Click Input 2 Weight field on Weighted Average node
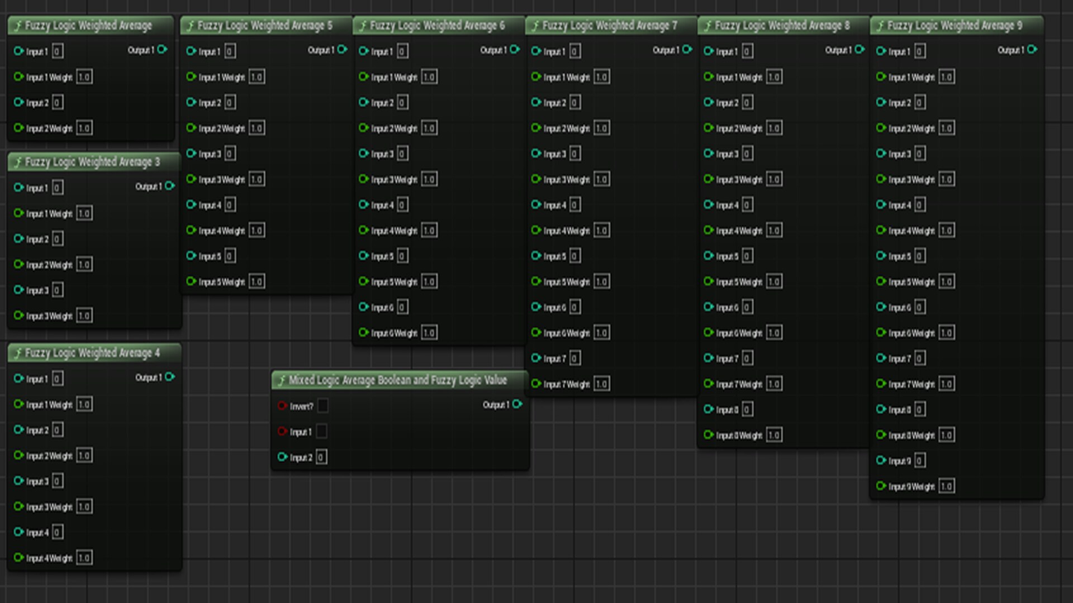The height and width of the screenshot is (603, 1073). point(84,128)
